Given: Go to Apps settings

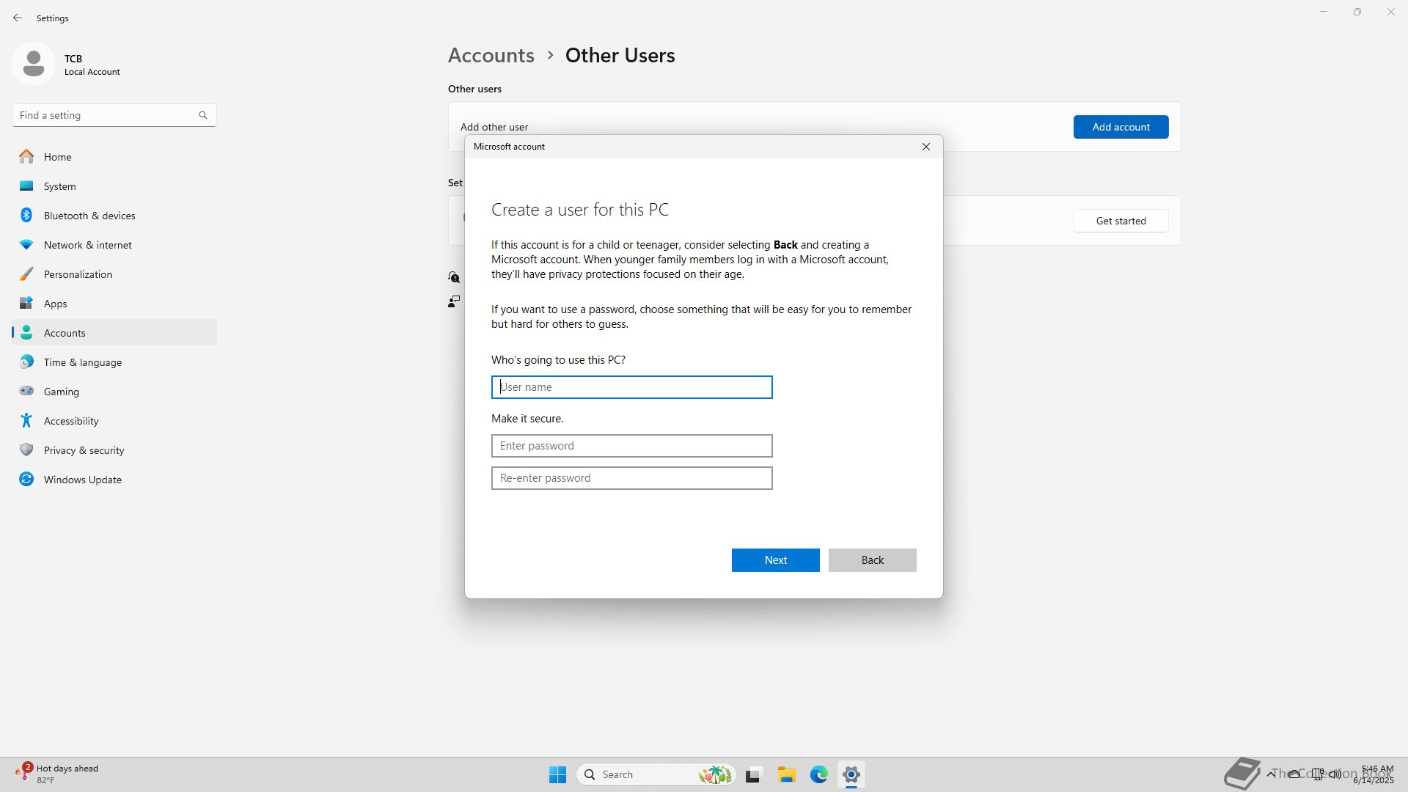Looking at the screenshot, I should click(55, 304).
